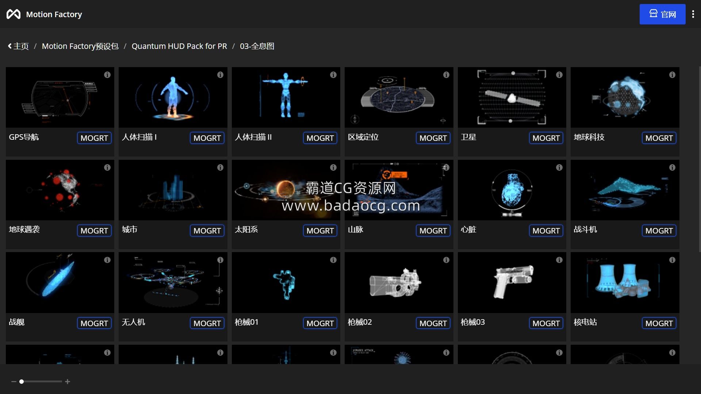Show info for 枪械03 preset

click(x=559, y=260)
